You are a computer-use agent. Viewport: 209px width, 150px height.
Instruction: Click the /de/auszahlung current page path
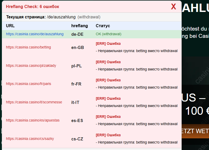pyautogui.click(x=61, y=17)
